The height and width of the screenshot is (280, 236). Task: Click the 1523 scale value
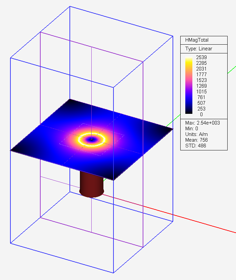click(201, 80)
